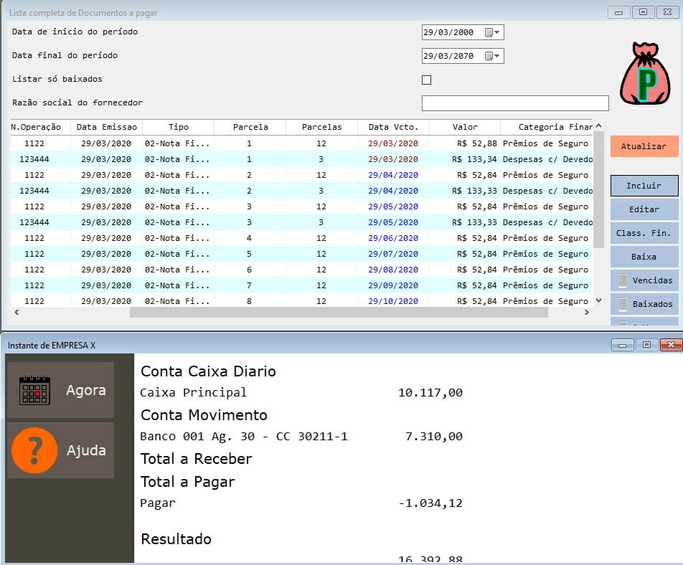Click the Agora button in the sidebar

[60, 390]
